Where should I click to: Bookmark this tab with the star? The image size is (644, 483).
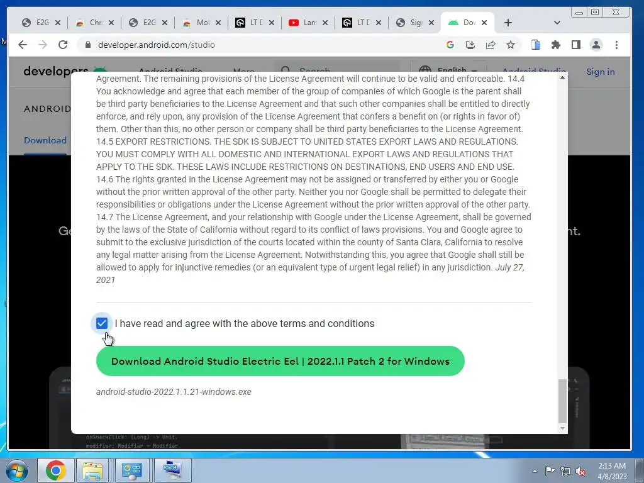pos(511,45)
